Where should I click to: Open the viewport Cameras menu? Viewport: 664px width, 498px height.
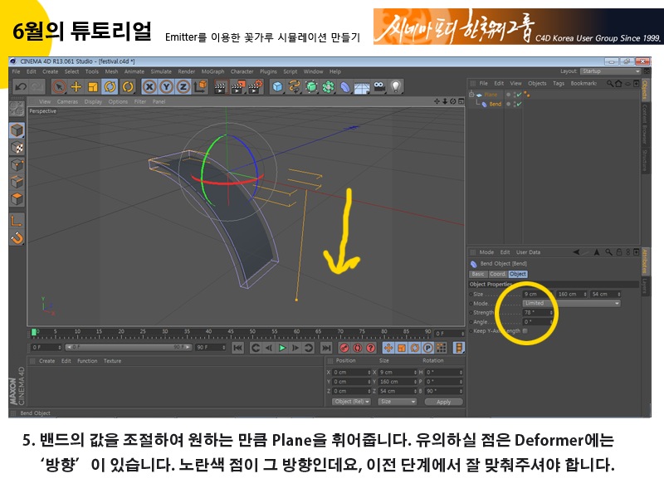pos(67,101)
